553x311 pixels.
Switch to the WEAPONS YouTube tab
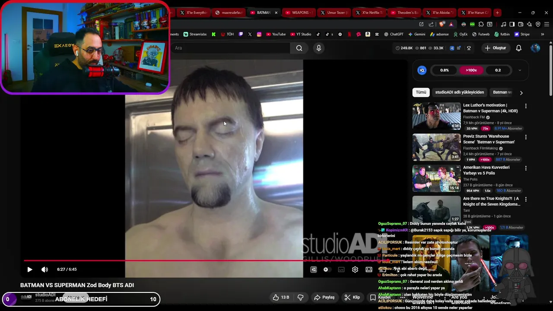pos(299,13)
